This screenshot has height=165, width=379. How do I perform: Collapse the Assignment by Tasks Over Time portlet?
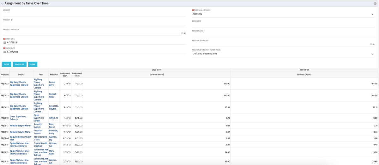click(x=3, y=3)
